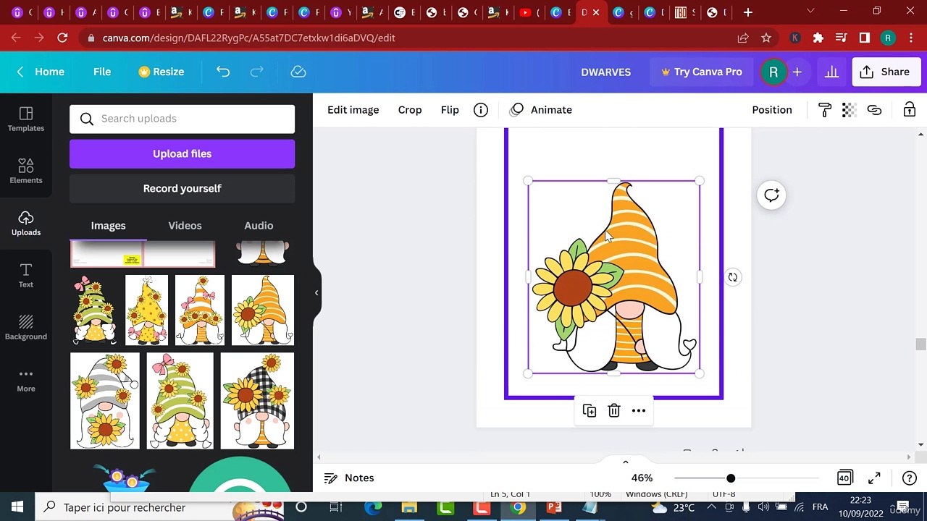Click the Flip button
The height and width of the screenshot is (521, 927).
pyautogui.click(x=450, y=110)
